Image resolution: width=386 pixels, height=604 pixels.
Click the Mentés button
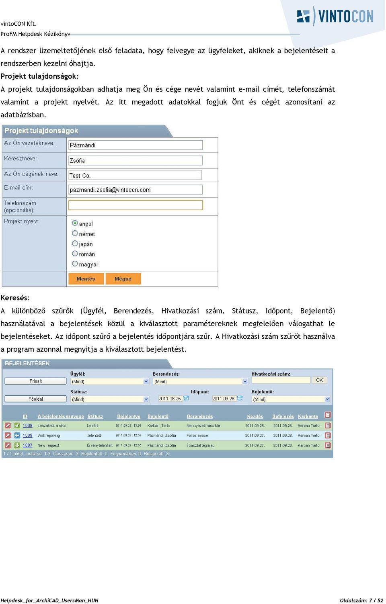(x=86, y=279)
